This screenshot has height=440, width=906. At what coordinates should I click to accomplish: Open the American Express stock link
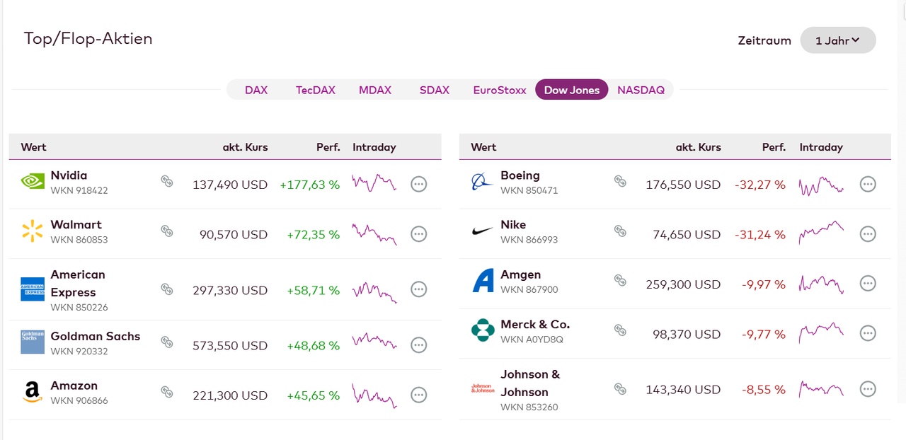coord(78,284)
